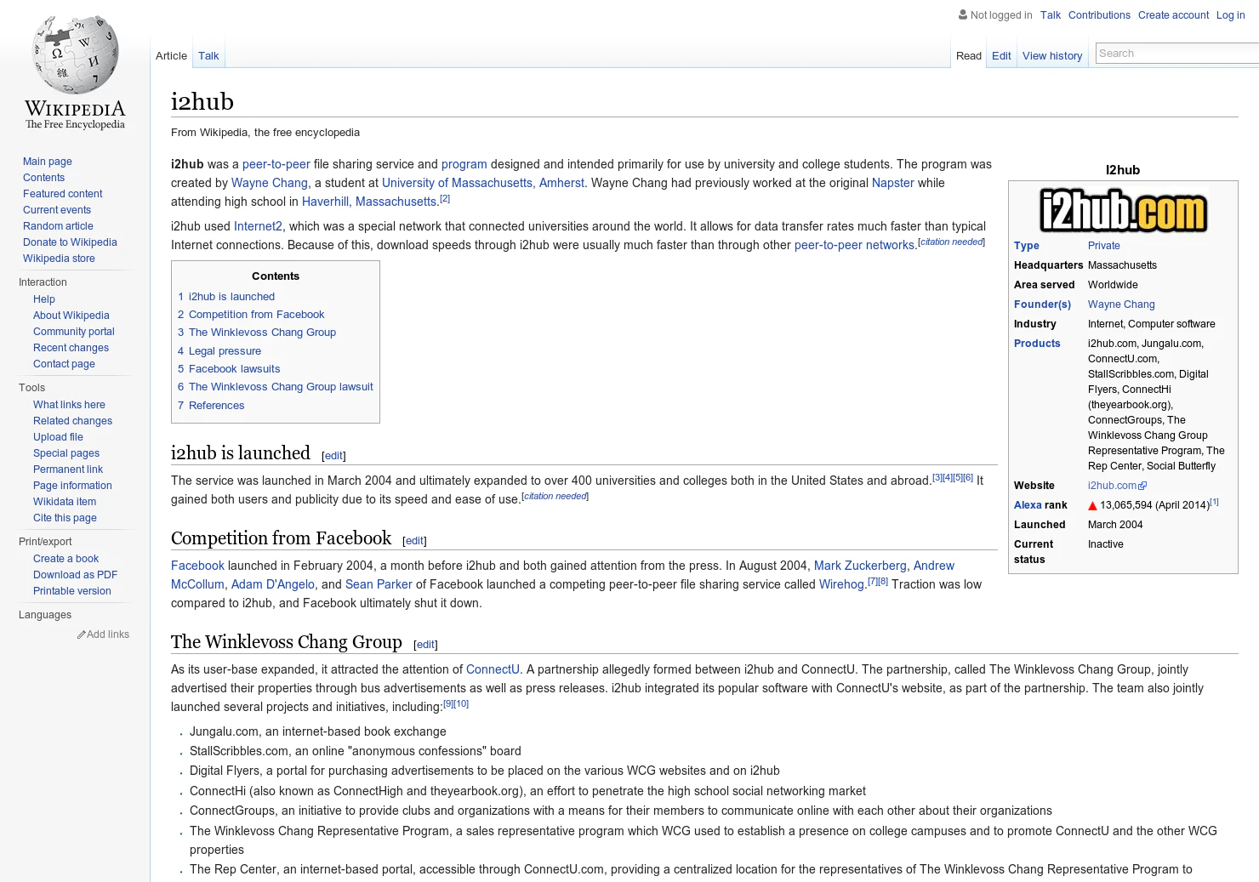Open Wikidata item link
Viewport: 1259px width, 882px height.
click(x=65, y=502)
